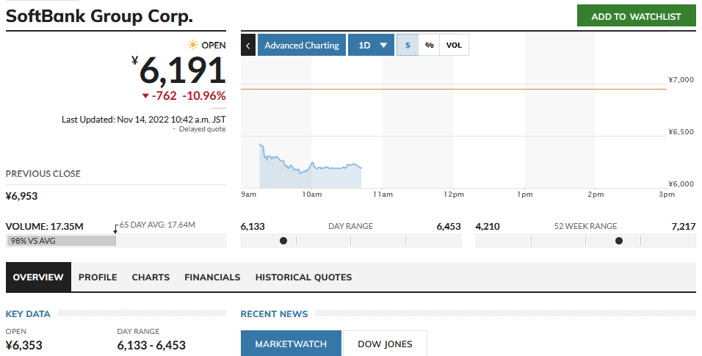Collapse chart with the left chevron icon
Viewport: 702px width, 356px height.
[248, 46]
